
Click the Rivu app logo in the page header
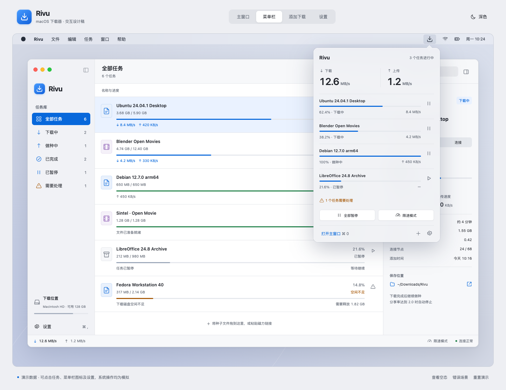(24, 17)
